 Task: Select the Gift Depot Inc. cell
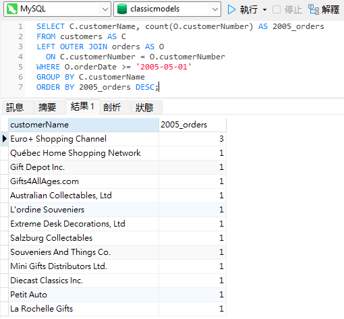click(x=84, y=167)
